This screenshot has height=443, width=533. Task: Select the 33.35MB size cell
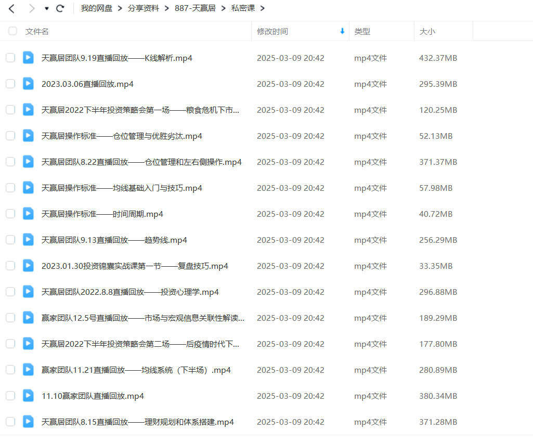tap(435, 266)
